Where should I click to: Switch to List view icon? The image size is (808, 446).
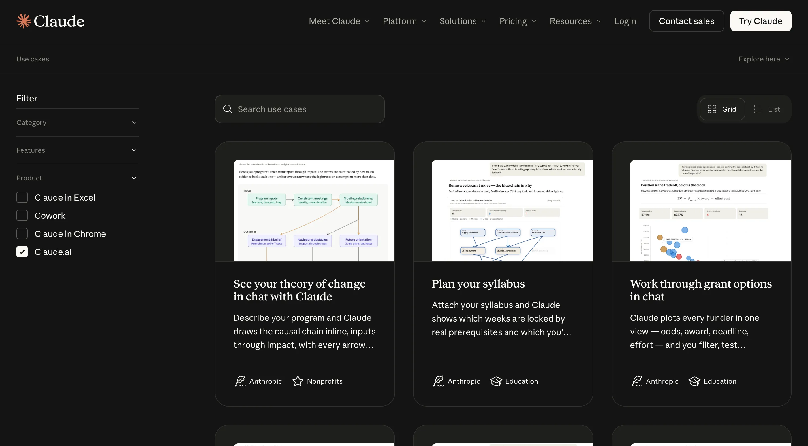coord(758,109)
